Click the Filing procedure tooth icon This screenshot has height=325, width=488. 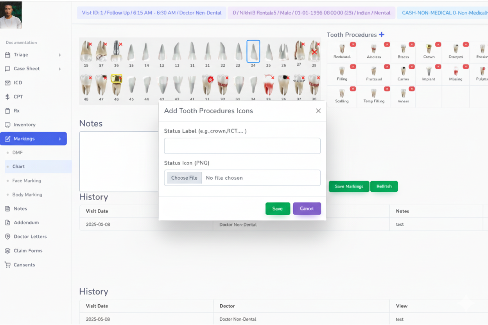342,71
